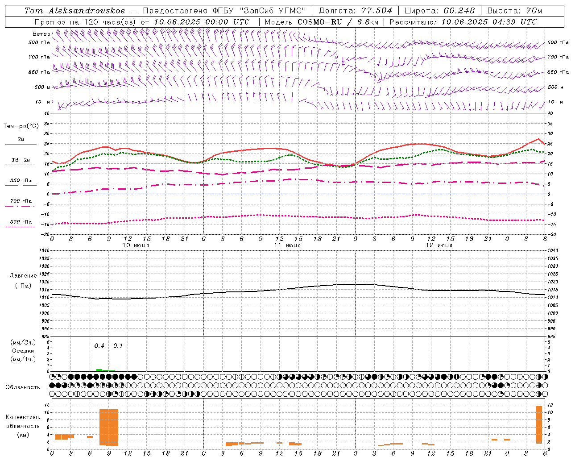571x457 pixels.
Task: Click the red 2м temperature legend line
Action: pos(21,144)
